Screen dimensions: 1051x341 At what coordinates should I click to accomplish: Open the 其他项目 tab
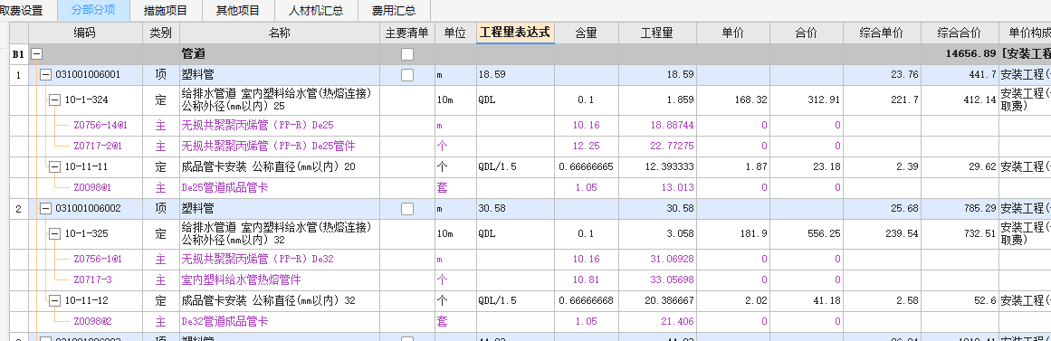238,11
